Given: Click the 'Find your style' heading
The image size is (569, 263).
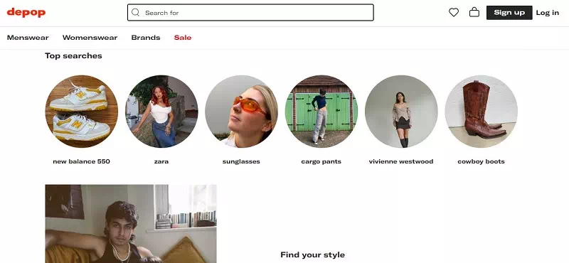Looking at the screenshot, I should [x=312, y=255].
